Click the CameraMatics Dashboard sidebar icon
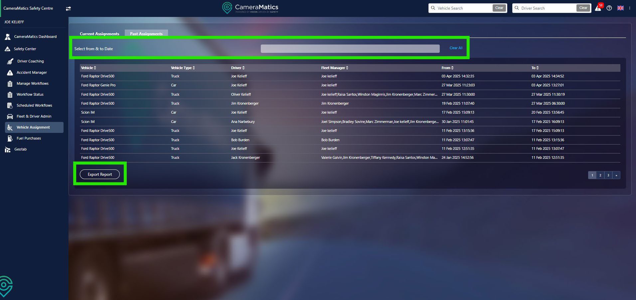The height and width of the screenshot is (300, 636). 8,37
